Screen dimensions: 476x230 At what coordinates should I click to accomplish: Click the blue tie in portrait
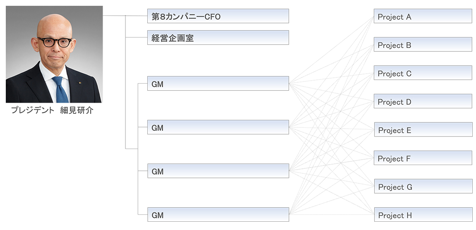coord(61,90)
